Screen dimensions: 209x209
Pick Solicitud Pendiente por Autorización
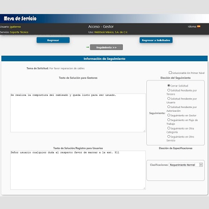pyautogui.click(x=169, y=107)
